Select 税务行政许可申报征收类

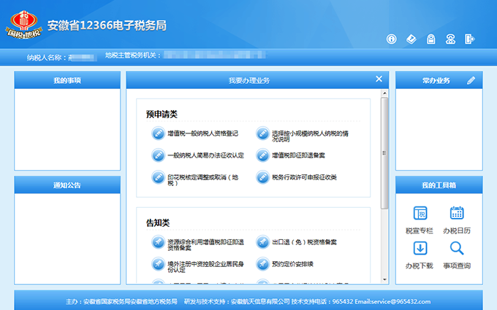pos(303,177)
